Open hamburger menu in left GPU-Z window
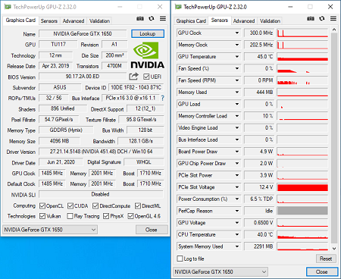341x279 pixels. tap(163, 18)
